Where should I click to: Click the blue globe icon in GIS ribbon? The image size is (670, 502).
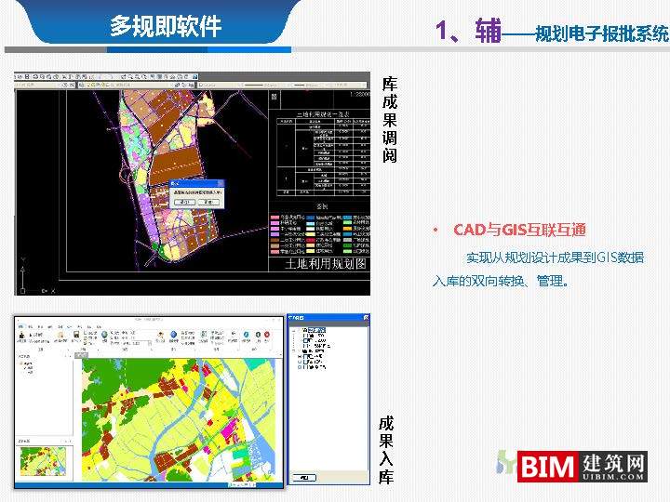coord(103,336)
